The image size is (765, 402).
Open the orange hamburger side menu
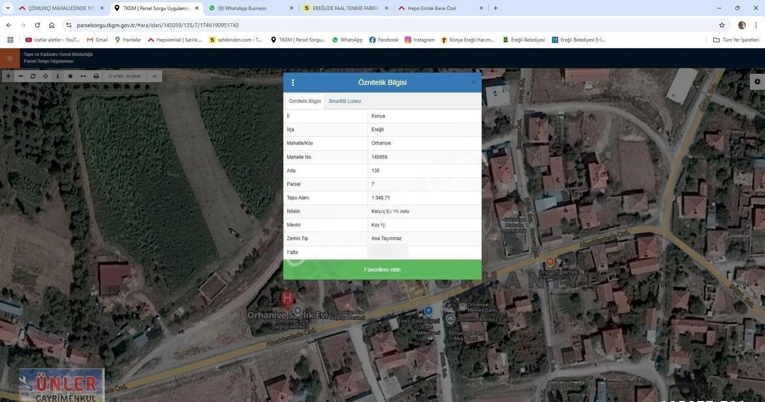click(10, 58)
